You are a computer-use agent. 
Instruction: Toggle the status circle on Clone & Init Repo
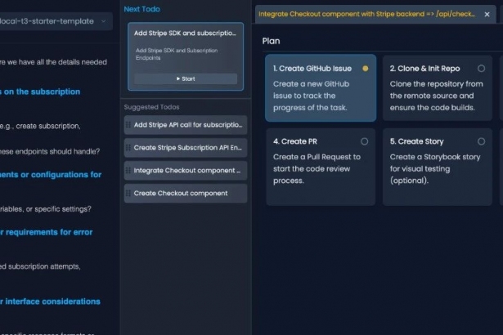pyautogui.click(x=481, y=69)
